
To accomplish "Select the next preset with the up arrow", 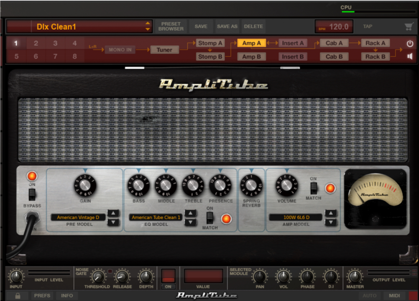I will coord(148,23).
